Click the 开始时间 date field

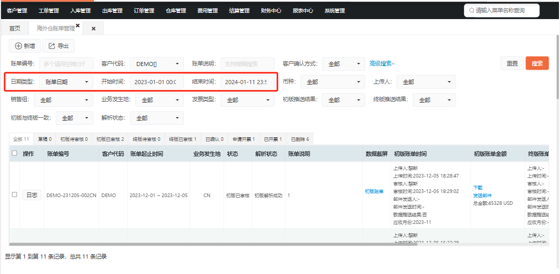tap(157, 82)
